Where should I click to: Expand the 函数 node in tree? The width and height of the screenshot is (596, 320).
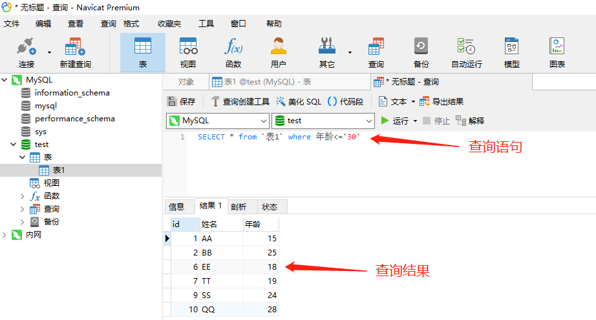23,196
